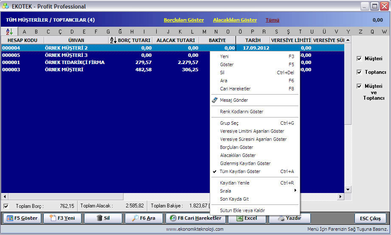Click the 2.279,57 credit amount cell
This screenshot has height=235, width=391.
188,62
